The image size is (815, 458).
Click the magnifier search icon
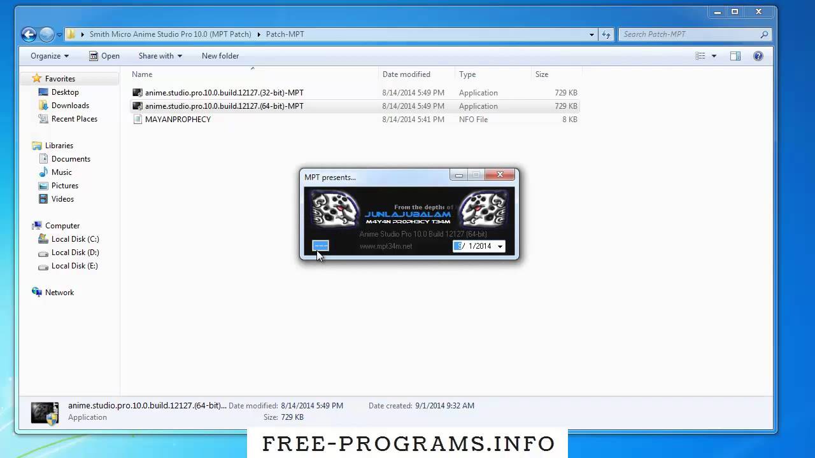point(765,34)
